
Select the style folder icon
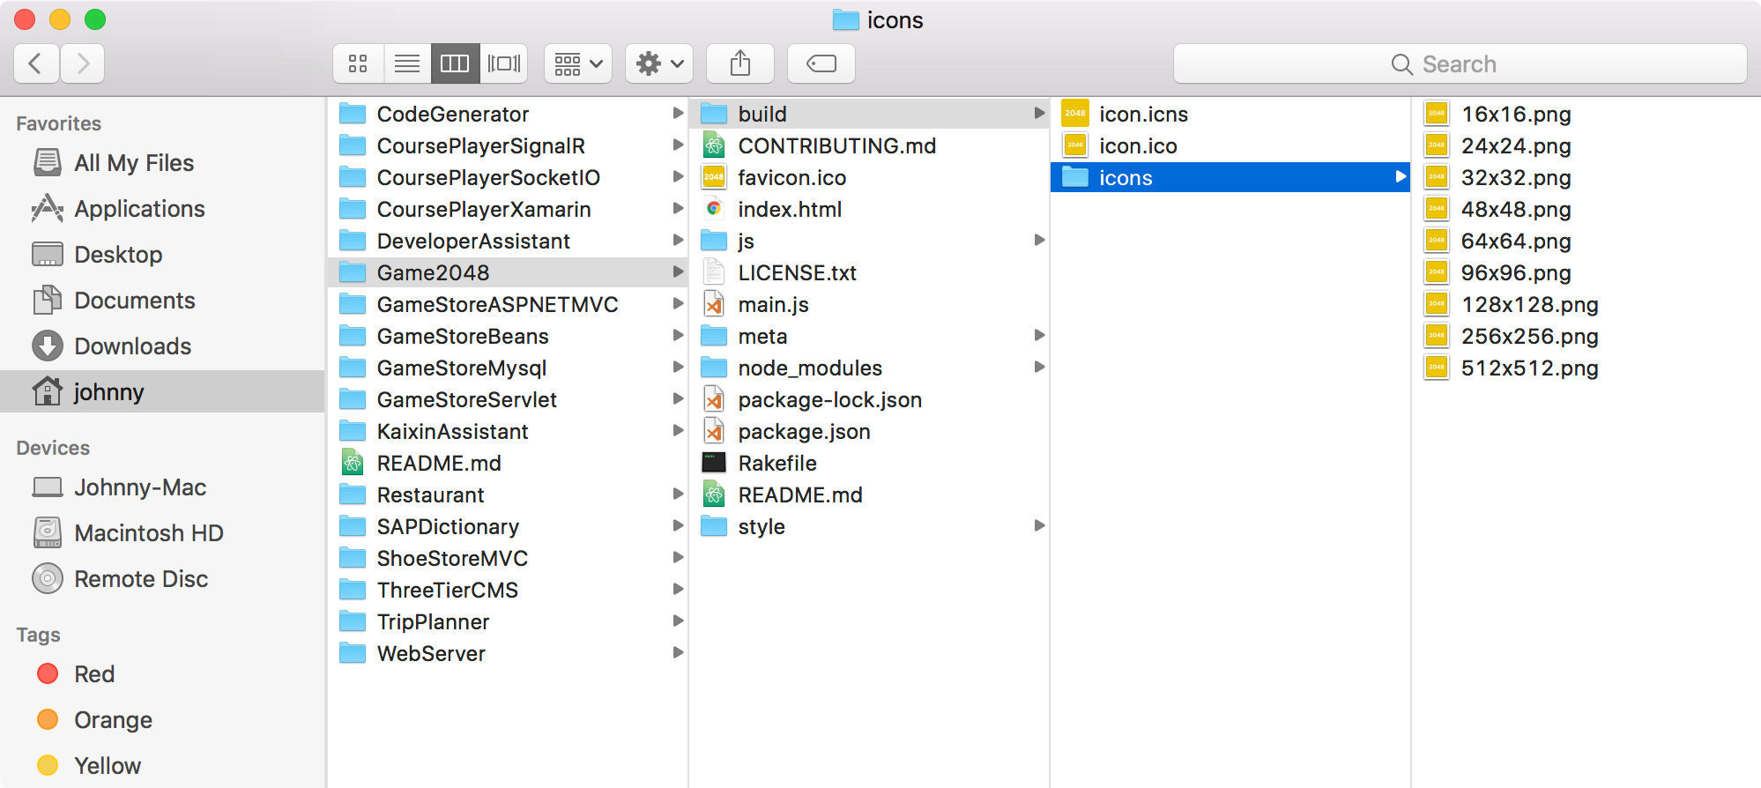coord(714,526)
